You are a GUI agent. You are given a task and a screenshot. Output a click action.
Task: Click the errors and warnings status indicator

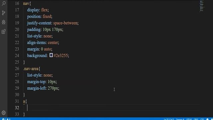pyautogui.click(x=6, y=119)
